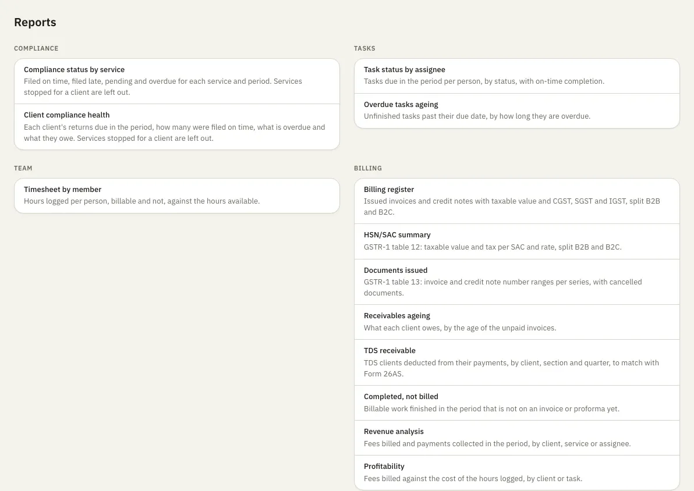
Task: Click the 'GSTR-1 table 13' description
Action: point(503,287)
